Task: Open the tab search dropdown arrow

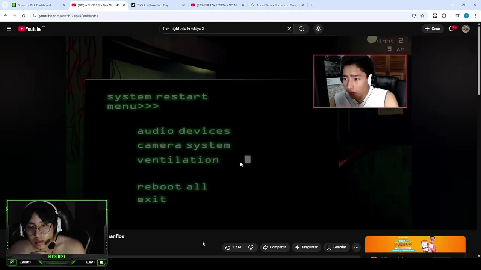Action: click(x=5, y=5)
